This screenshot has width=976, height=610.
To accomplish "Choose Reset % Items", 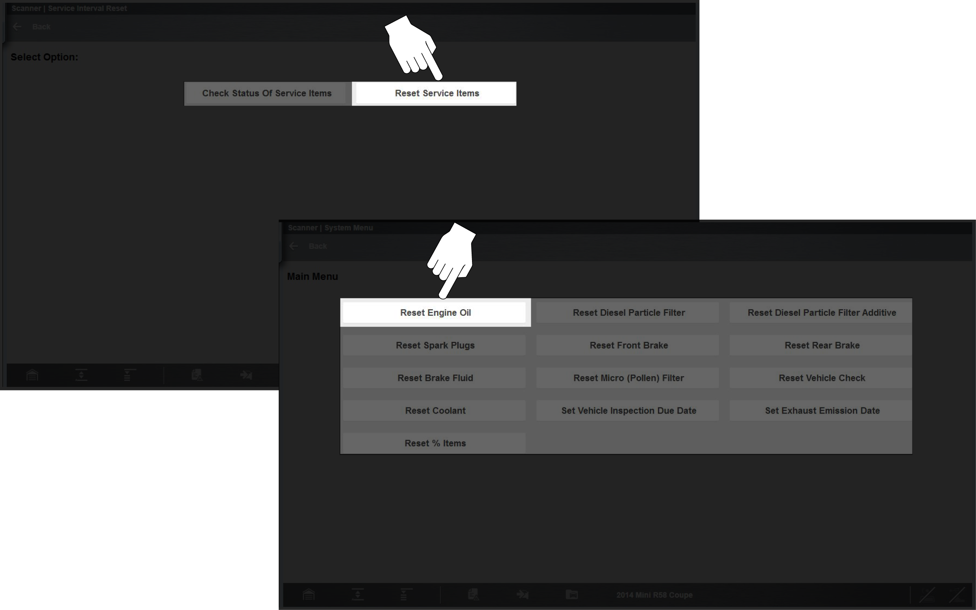I will [x=435, y=443].
